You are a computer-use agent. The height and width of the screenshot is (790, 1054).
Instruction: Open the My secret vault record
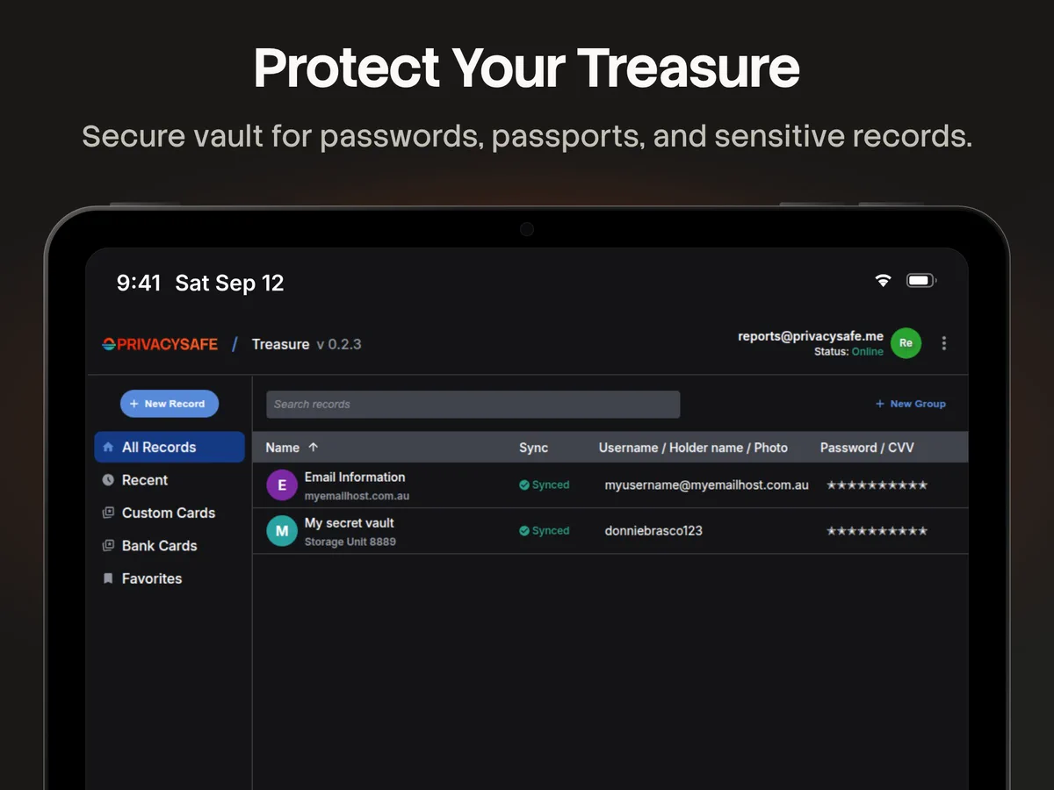[610, 531]
